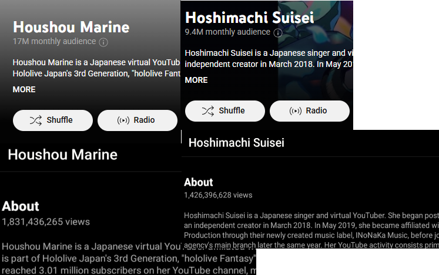Click the Hoshimachi Suisei artist title heading
Screen dimensions: 439x275
(x=249, y=18)
